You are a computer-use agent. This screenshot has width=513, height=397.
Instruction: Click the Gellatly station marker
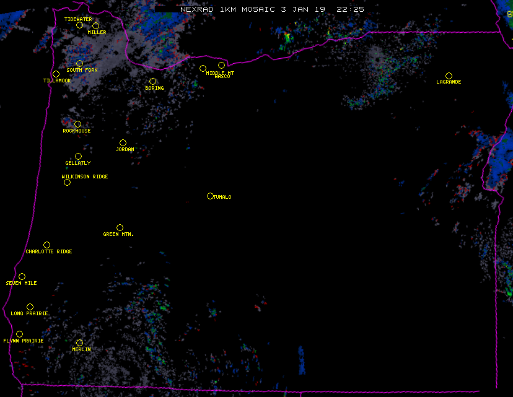click(x=78, y=156)
